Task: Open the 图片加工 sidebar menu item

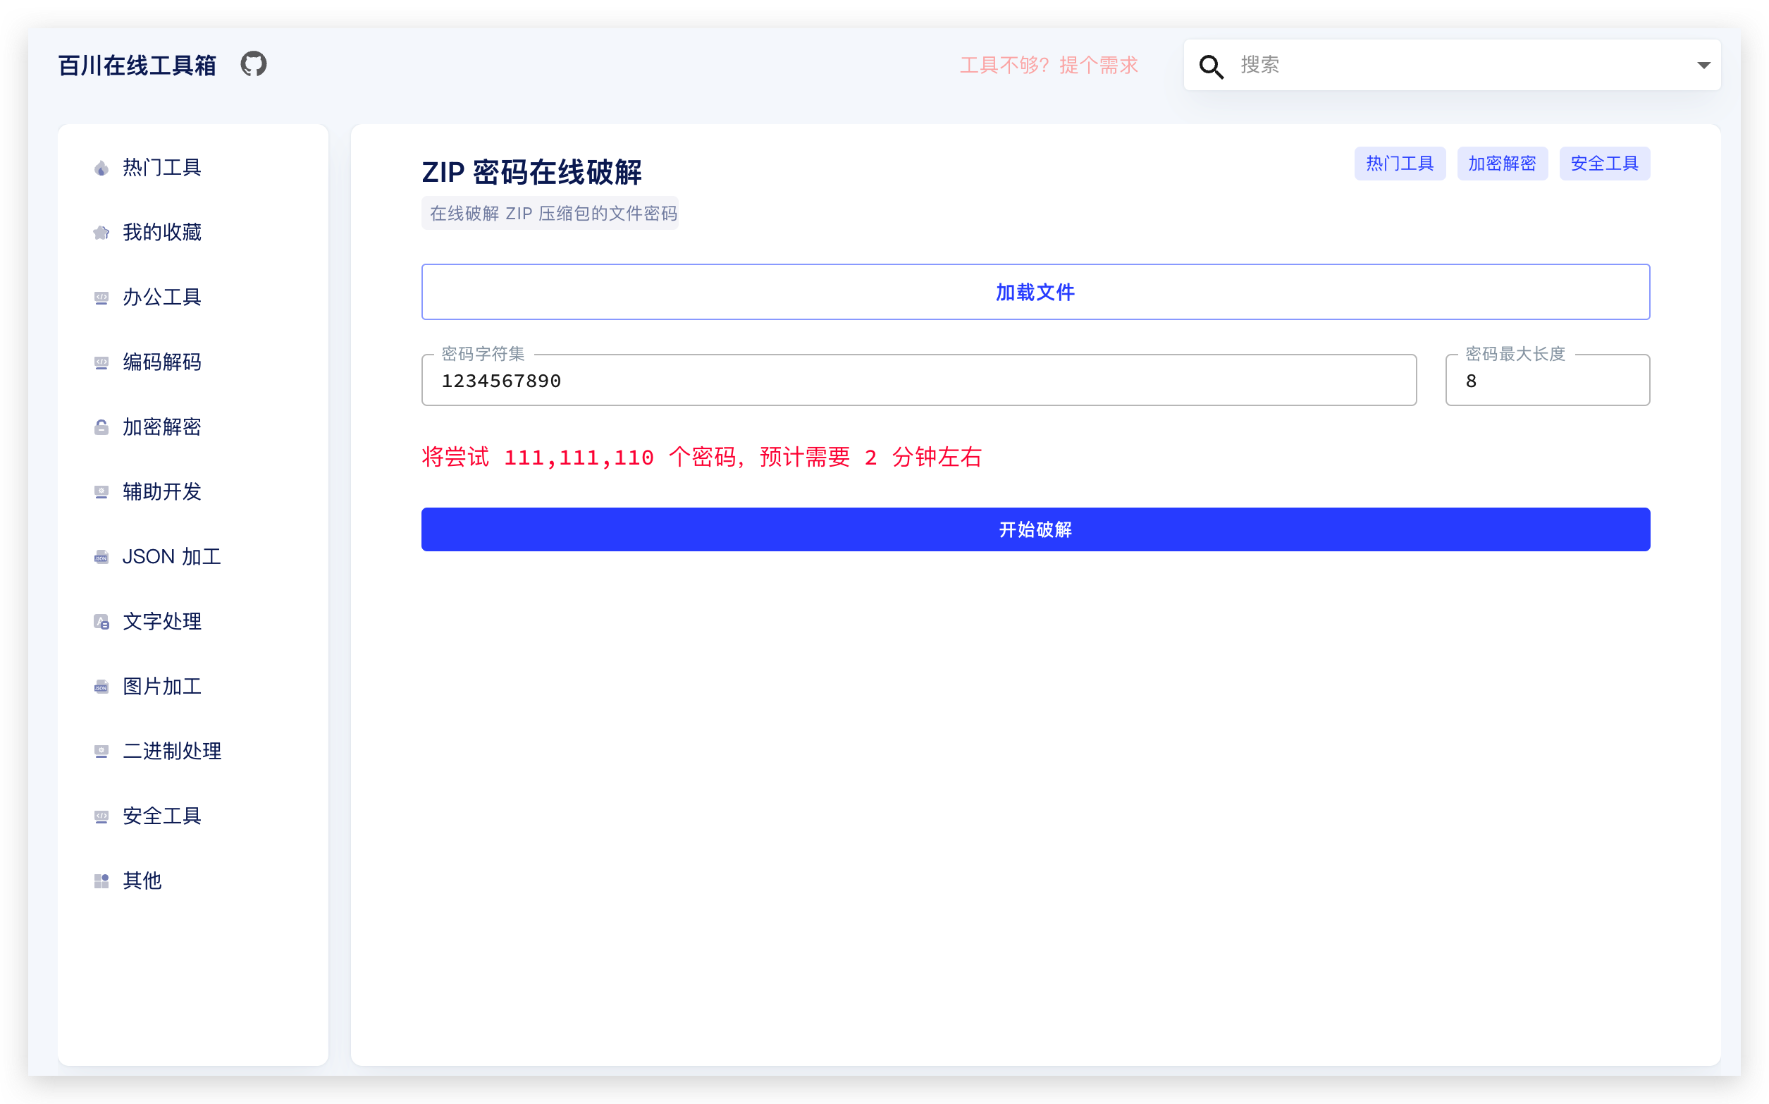Action: pos(101,687)
